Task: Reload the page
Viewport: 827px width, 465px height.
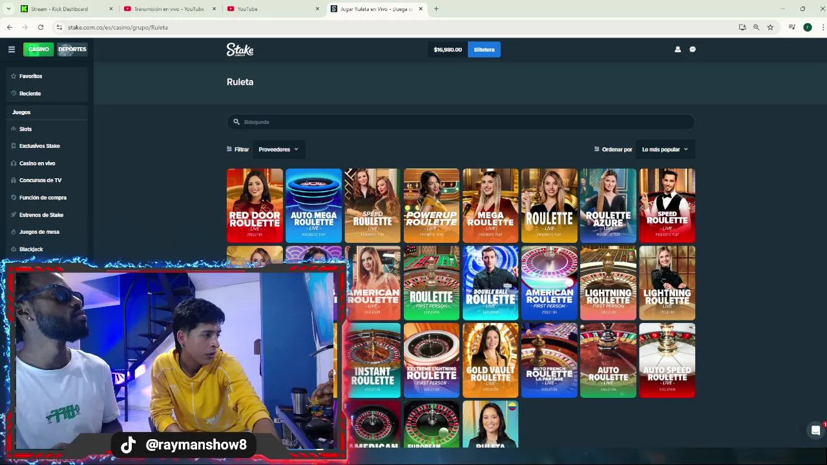Action: (x=41, y=27)
